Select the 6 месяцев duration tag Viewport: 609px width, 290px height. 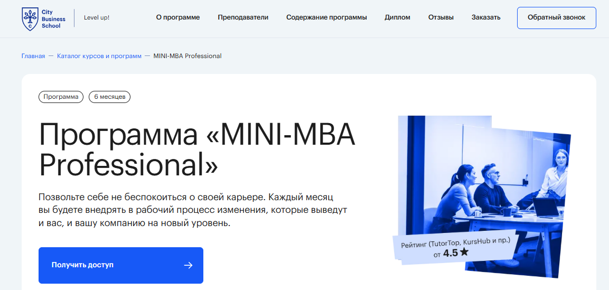click(x=109, y=97)
